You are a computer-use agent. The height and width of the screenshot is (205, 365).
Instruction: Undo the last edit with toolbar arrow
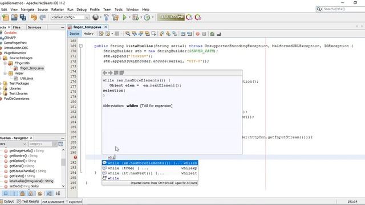(34, 17)
